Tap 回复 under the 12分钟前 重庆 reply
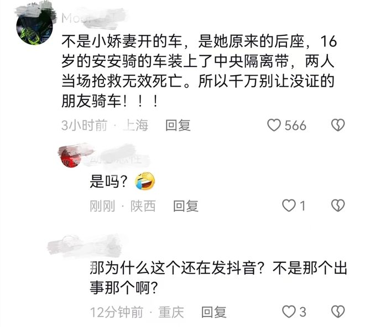 (213, 312)
